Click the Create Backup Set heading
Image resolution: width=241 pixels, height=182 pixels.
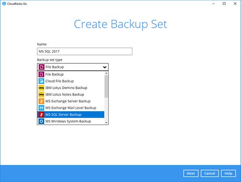pyautogui.click(x=120, y=24)
